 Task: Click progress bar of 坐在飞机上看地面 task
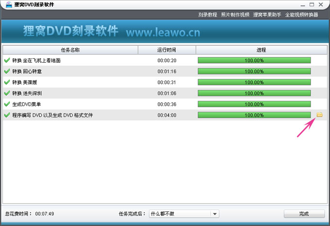coord(254,60)
